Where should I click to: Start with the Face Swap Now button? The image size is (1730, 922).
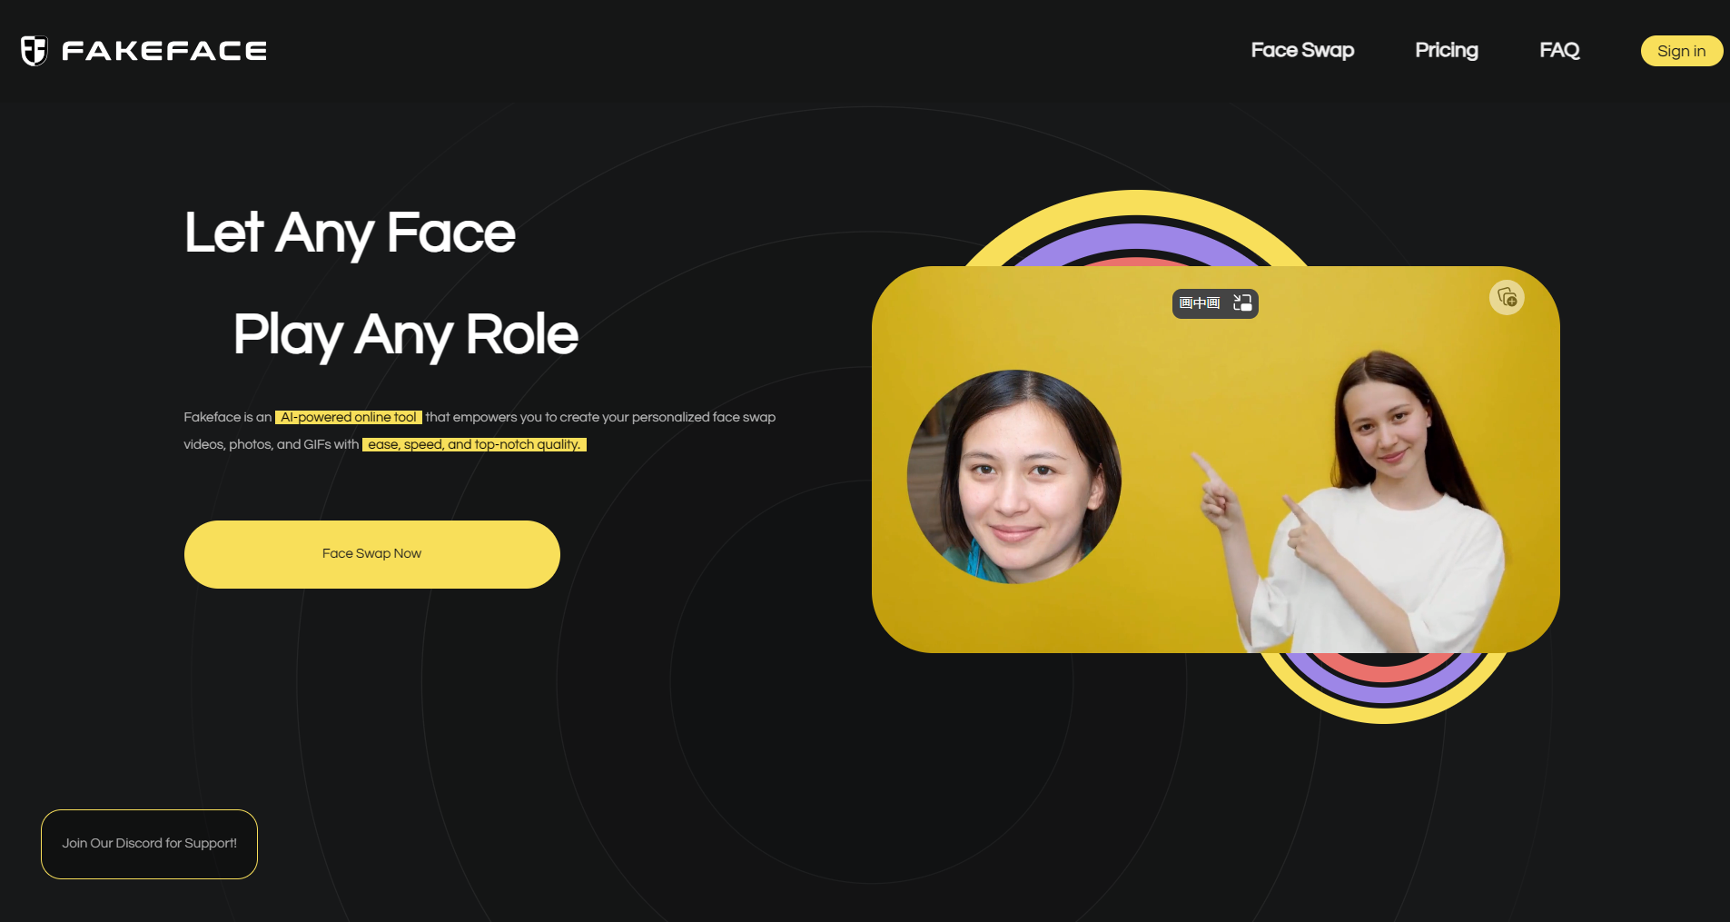click(372, 554)
